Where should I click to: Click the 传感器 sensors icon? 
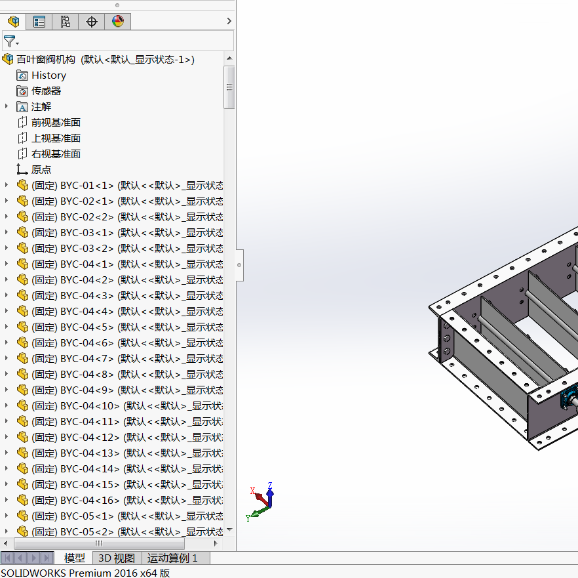(22, 91)
